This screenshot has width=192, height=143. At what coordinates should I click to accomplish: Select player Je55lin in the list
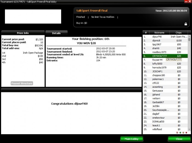pyautogui.click(x=165, y=106)
